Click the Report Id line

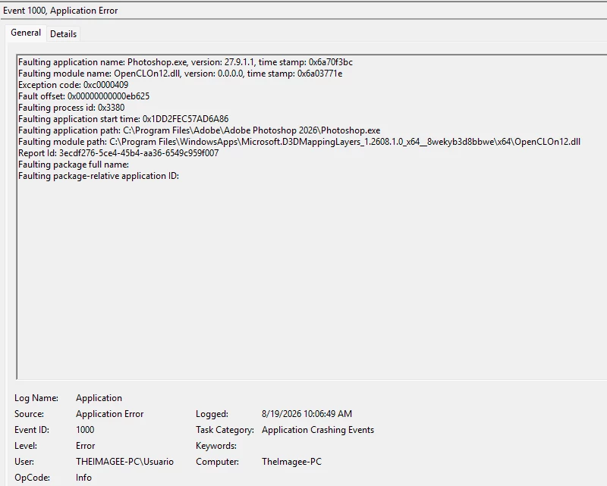pyautogui.click(x=118, y=153)
